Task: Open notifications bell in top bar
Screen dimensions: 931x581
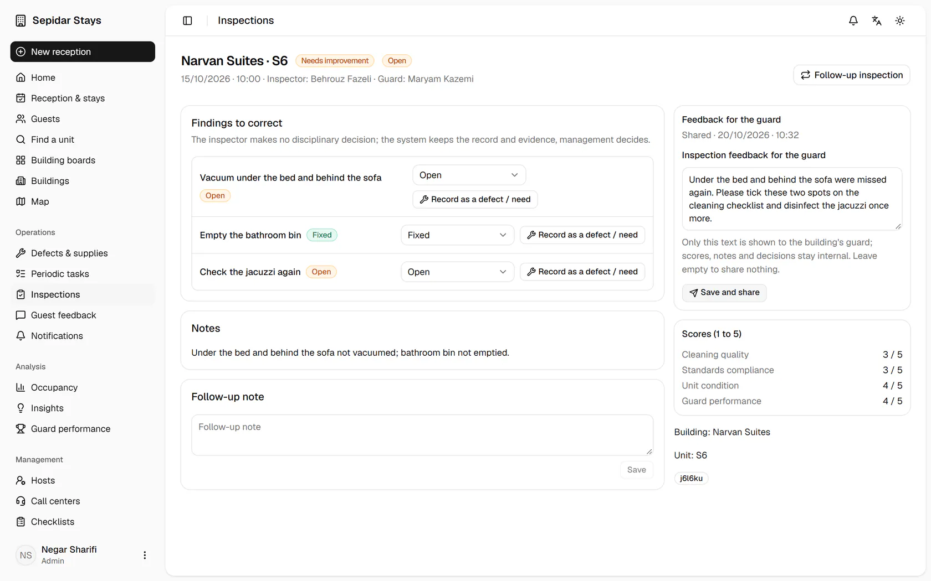Action: point(853,20)
